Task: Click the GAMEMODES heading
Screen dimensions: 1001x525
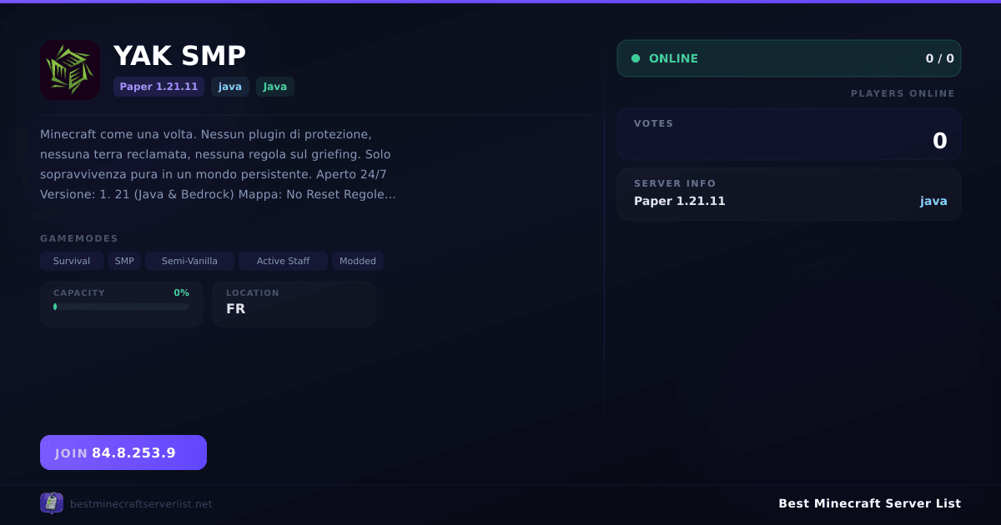Action: point(79,238)
